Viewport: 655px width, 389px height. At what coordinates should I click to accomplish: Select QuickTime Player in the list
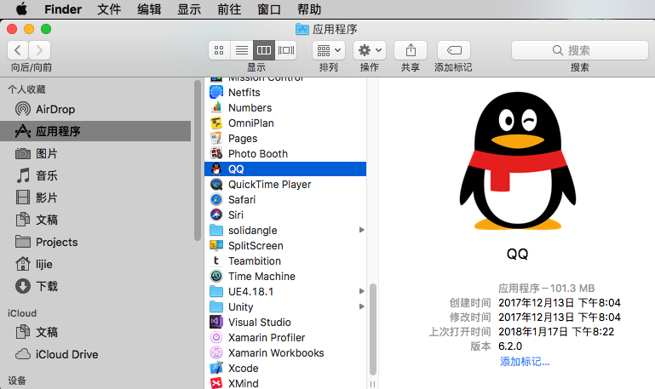tap(285, 185)
